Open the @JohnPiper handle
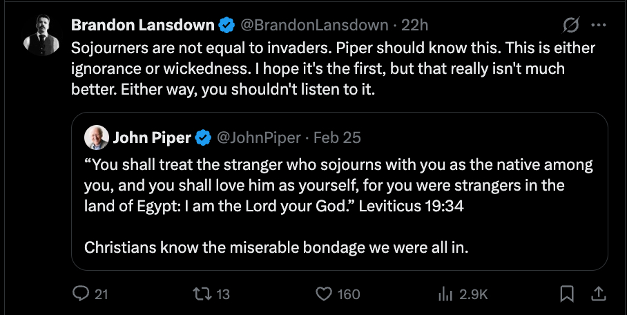The image size is (627, 315). coord(259,137)
